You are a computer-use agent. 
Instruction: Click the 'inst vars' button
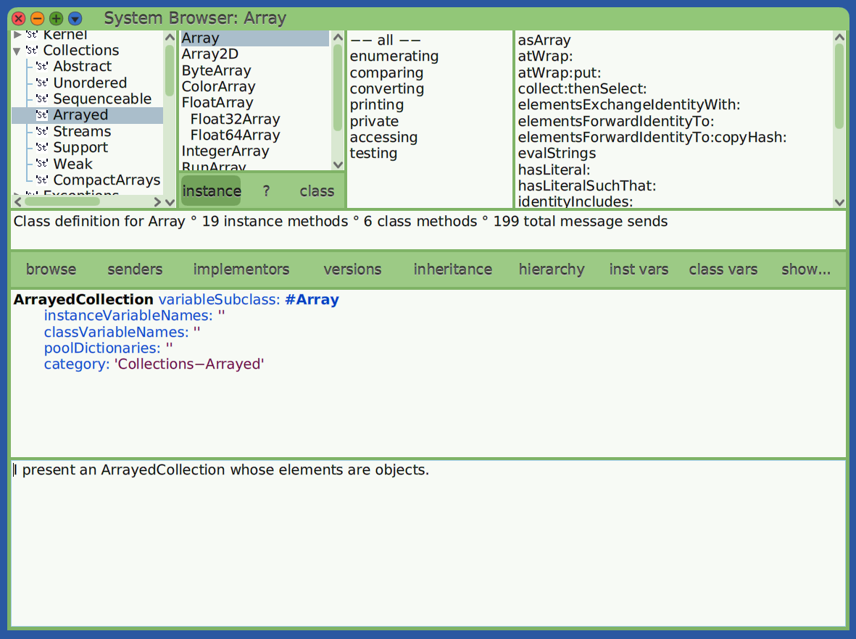(639, 269)
